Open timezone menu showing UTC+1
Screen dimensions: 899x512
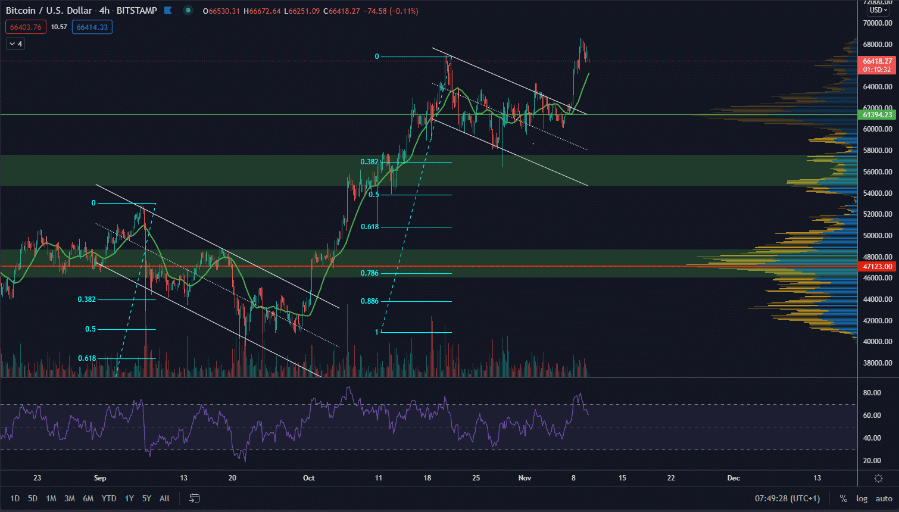[787, 498]
